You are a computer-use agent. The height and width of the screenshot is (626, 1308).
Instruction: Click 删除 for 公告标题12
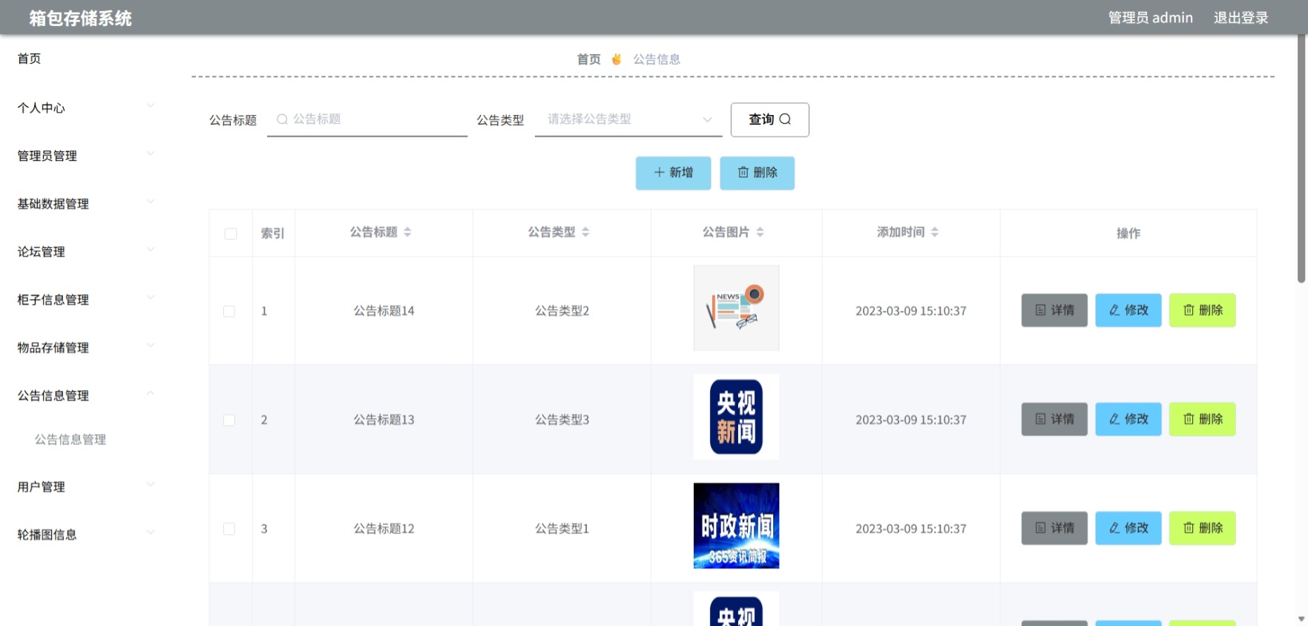1203,528
